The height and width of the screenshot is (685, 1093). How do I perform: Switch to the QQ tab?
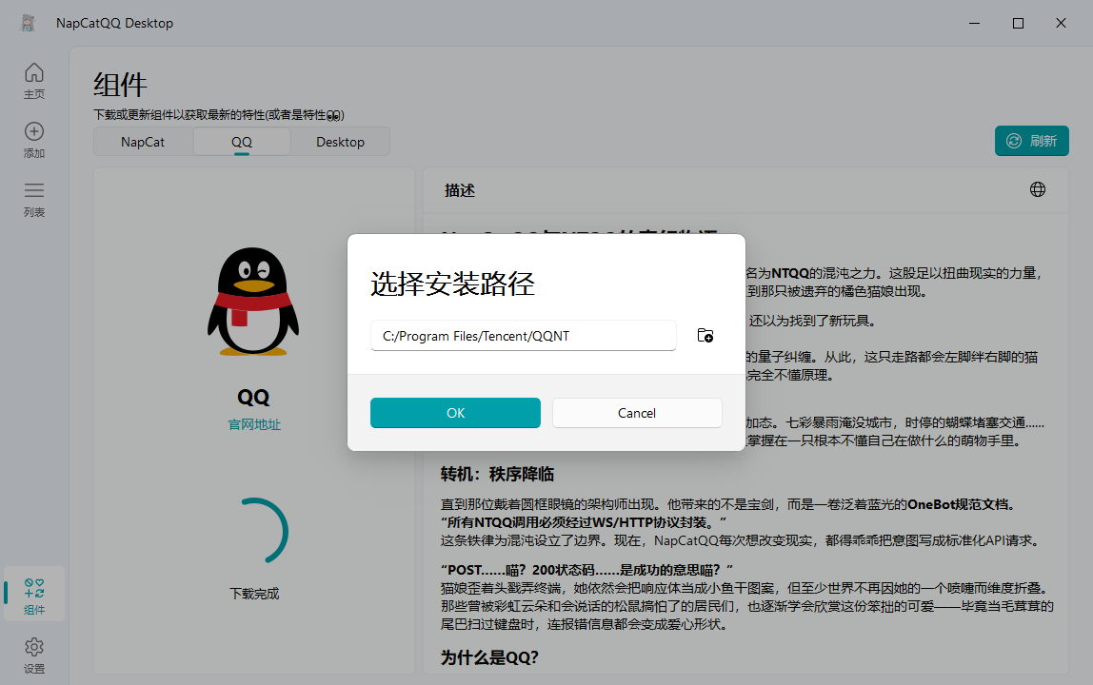point(242,142)
